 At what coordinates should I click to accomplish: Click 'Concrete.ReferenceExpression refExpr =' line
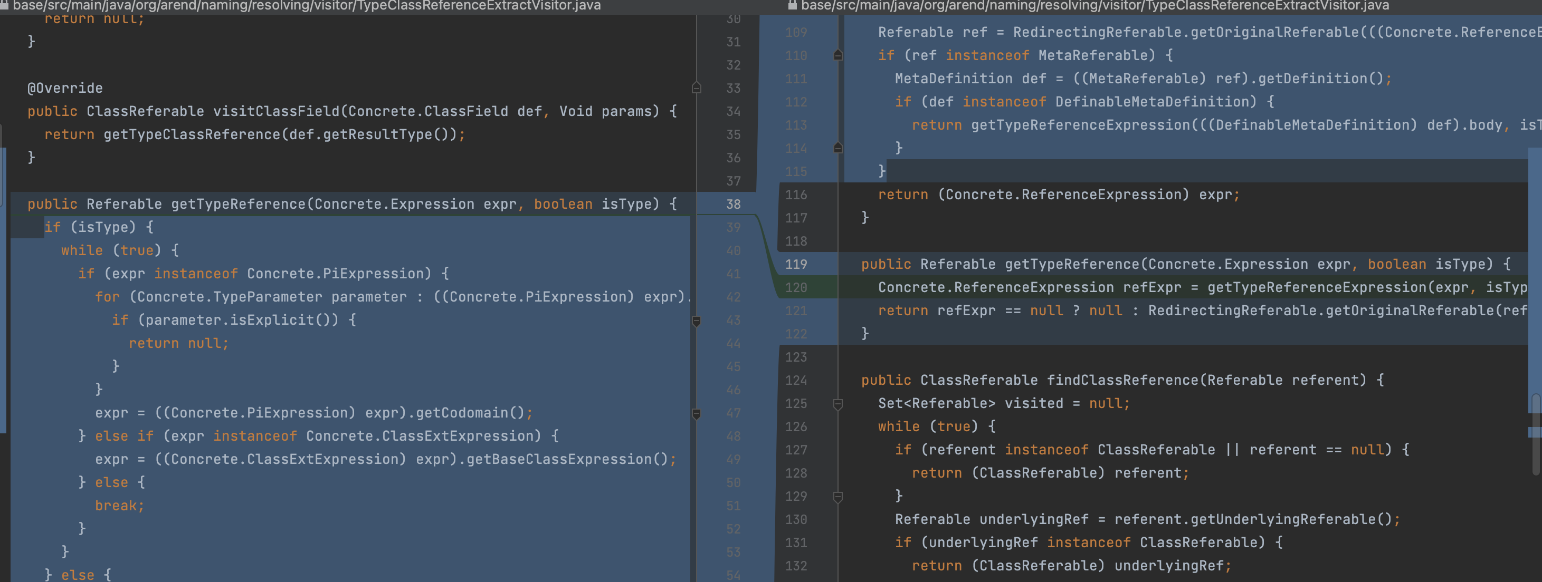point(1203,288)
